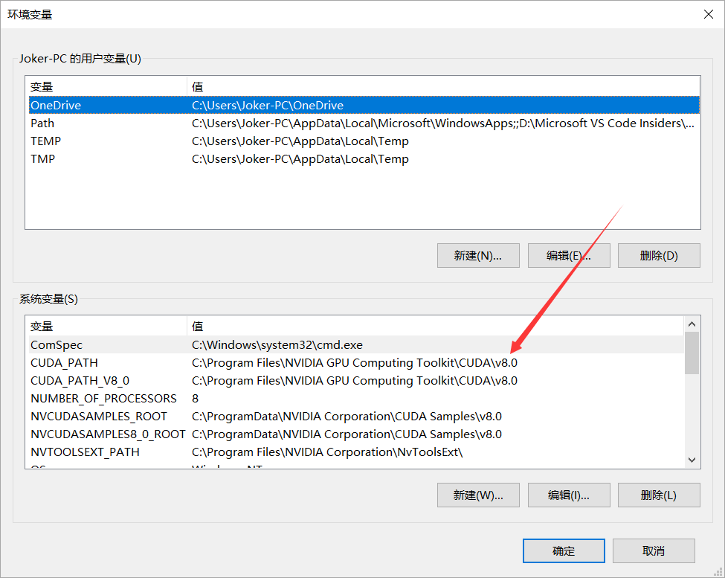Click 编辑(I)... for system variables

pos(569,495)
